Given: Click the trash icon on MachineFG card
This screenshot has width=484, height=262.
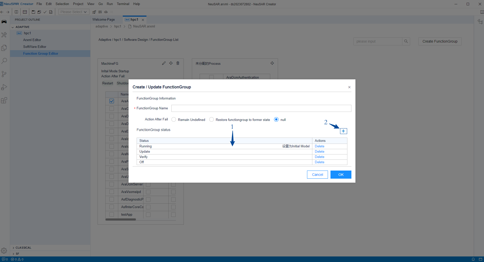Looking at the screenshot, I should [178, 63].
